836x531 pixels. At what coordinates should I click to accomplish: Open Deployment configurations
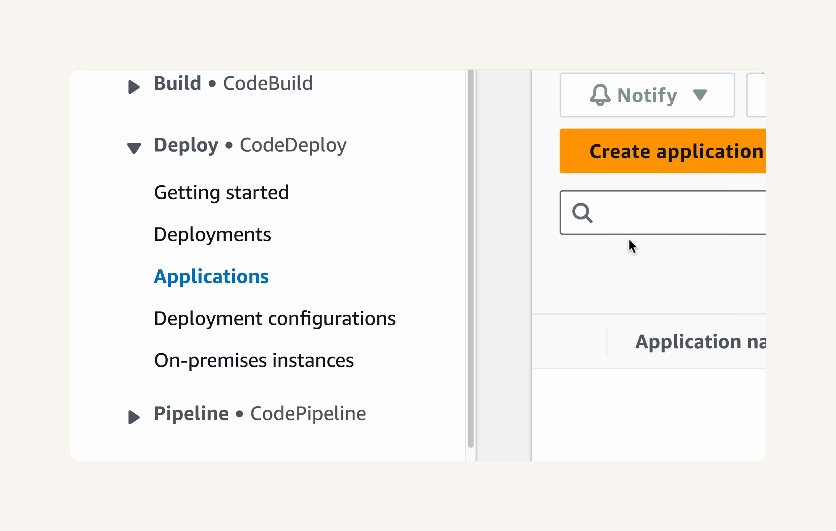point(275,319)
